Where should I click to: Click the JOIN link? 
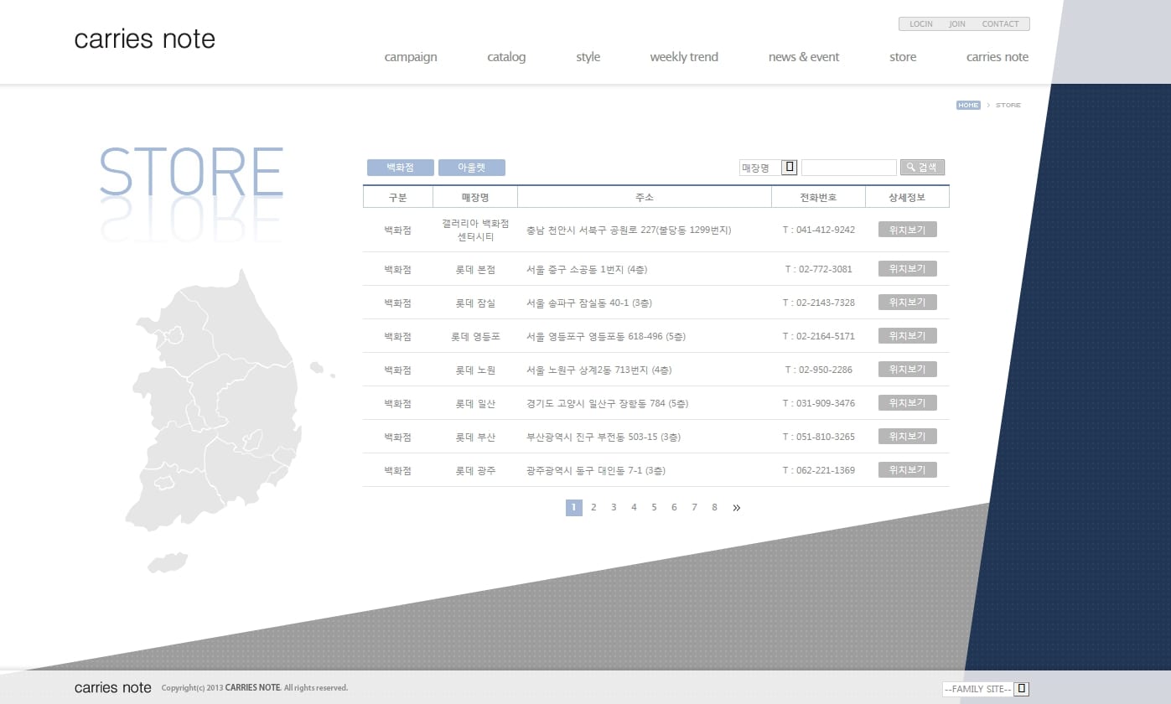click(957, 24)
